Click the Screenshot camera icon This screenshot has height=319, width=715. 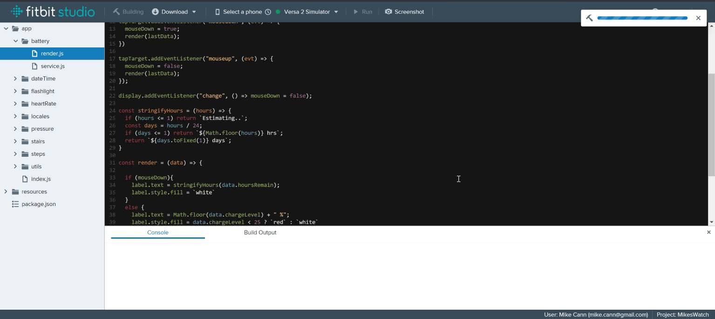click(x=388, y=12)
